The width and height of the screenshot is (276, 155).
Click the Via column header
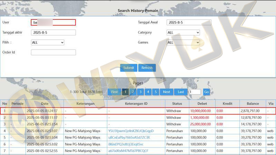click(271, 104)
